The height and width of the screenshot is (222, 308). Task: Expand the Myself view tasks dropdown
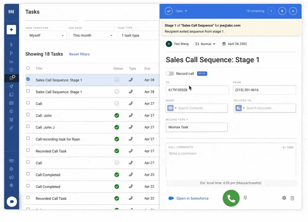[46, 35]
